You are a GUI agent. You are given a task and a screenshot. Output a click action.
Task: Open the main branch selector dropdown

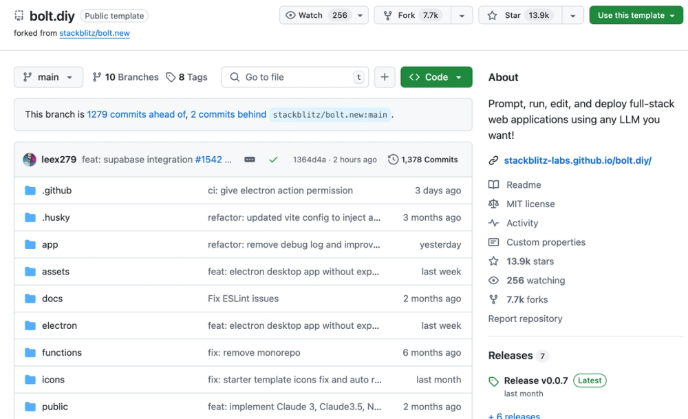(48, 77)
